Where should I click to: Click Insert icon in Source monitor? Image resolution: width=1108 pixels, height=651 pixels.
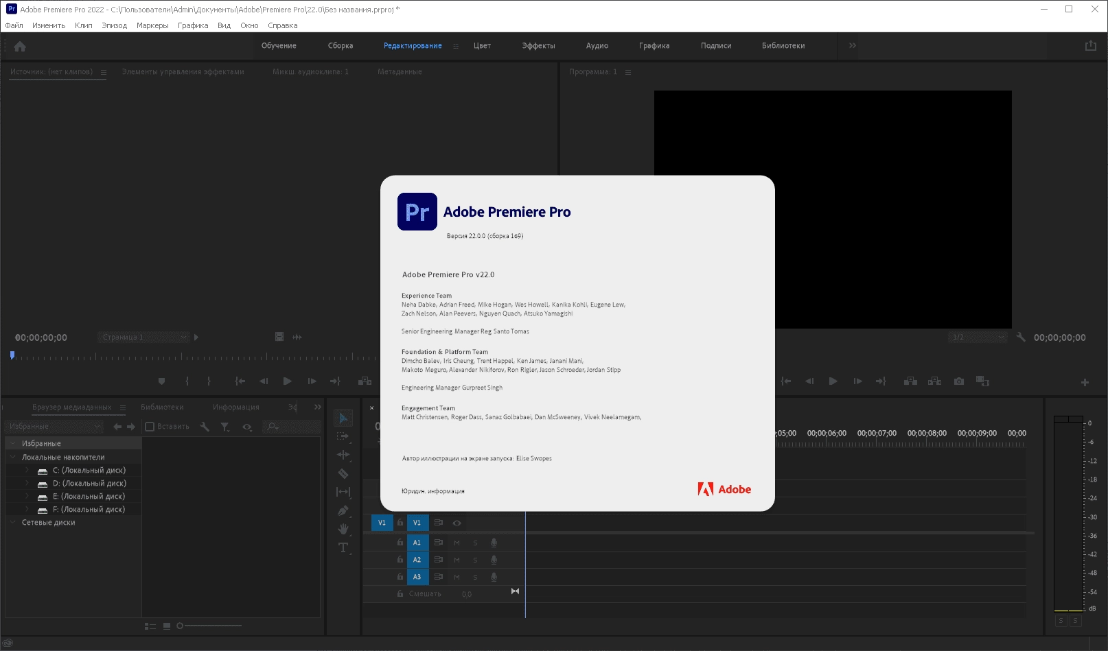(x=365, y=381)
